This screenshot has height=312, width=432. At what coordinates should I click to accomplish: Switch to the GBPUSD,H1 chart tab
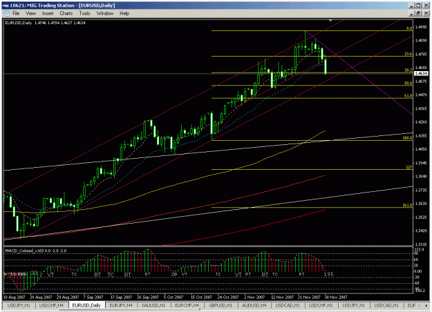point(220,305)
